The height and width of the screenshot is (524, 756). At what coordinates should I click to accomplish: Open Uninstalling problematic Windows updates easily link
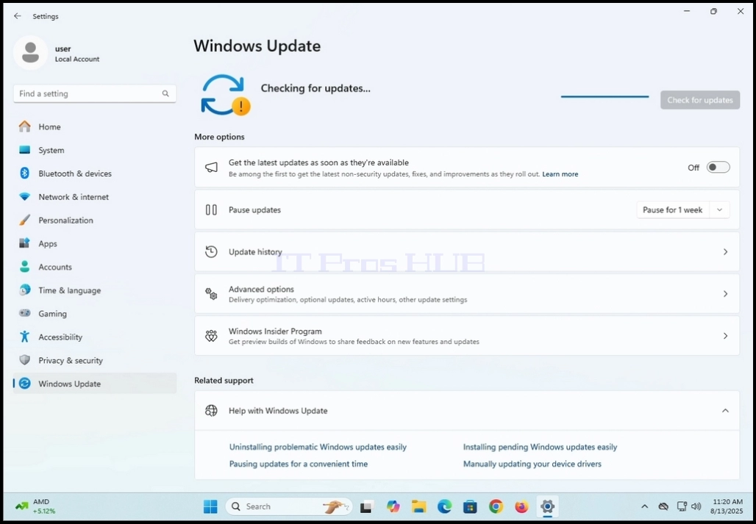click(x=318, y=447)
